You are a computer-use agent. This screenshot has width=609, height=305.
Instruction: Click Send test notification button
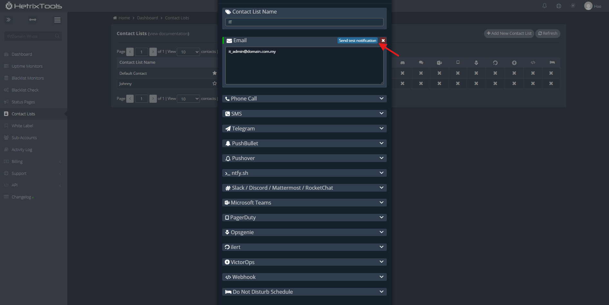tap(357, 41)
